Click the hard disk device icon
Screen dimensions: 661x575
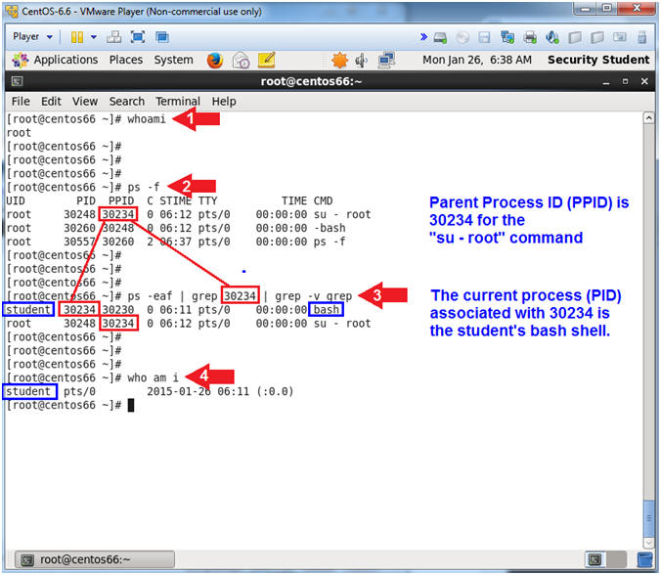pos(440,37)
